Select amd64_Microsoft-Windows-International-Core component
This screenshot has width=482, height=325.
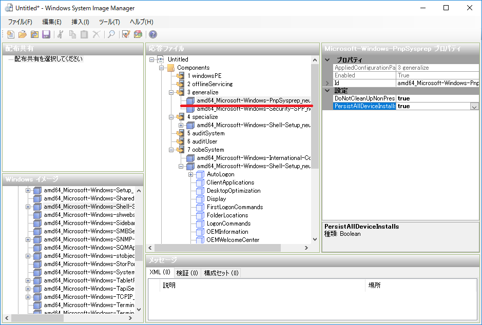click(x=254, y=158)
